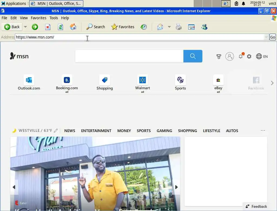
Task: Click the panel clock date
Action: [258, 4]
